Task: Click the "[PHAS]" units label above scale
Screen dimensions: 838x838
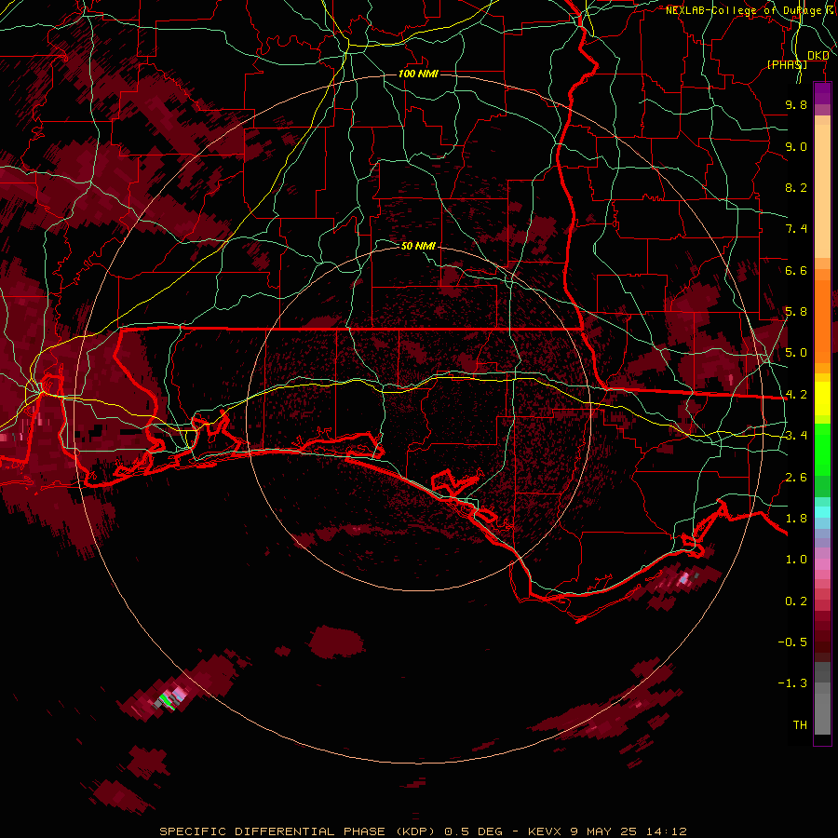Action: point(787,64)
